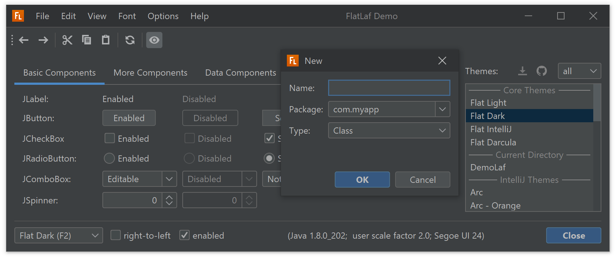This screenshot has height=257, width=615.
Task: Click OK in the New dialog
Action: click(x=362, y=180)
